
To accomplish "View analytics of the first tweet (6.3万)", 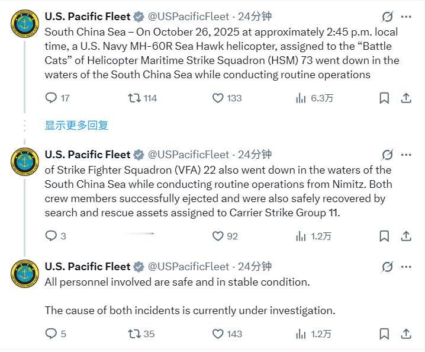I will pos(301,98).
